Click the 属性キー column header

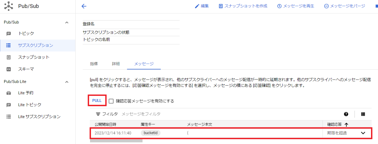click(x=148, y=124)
